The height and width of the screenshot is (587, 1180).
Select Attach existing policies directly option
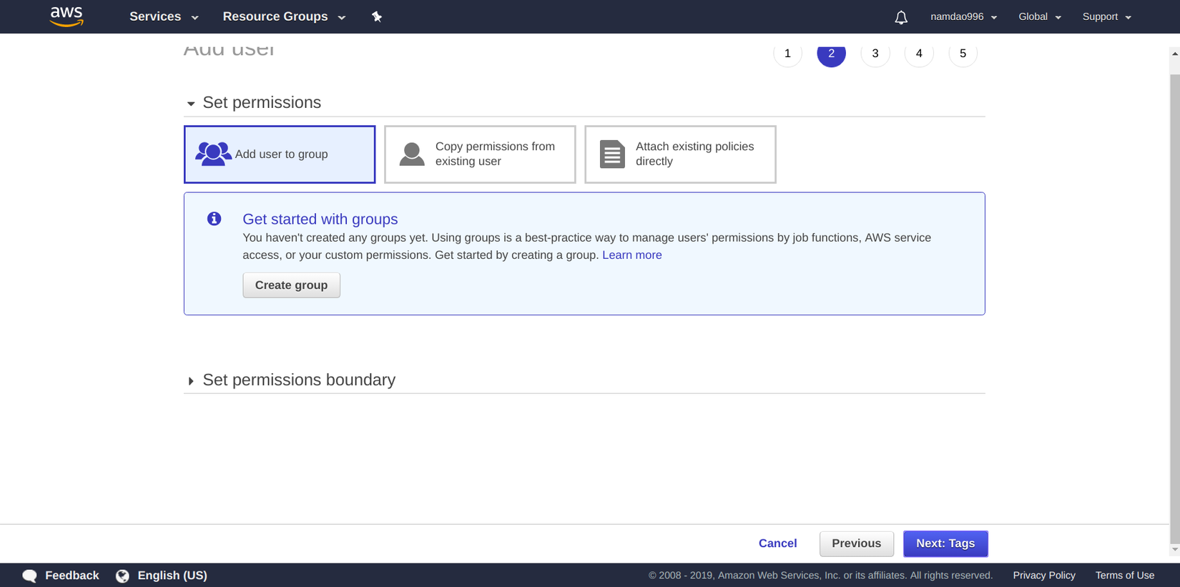680,154
